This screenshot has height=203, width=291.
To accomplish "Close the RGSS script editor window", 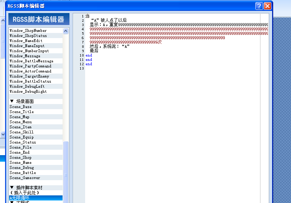I will coord(267,6).
